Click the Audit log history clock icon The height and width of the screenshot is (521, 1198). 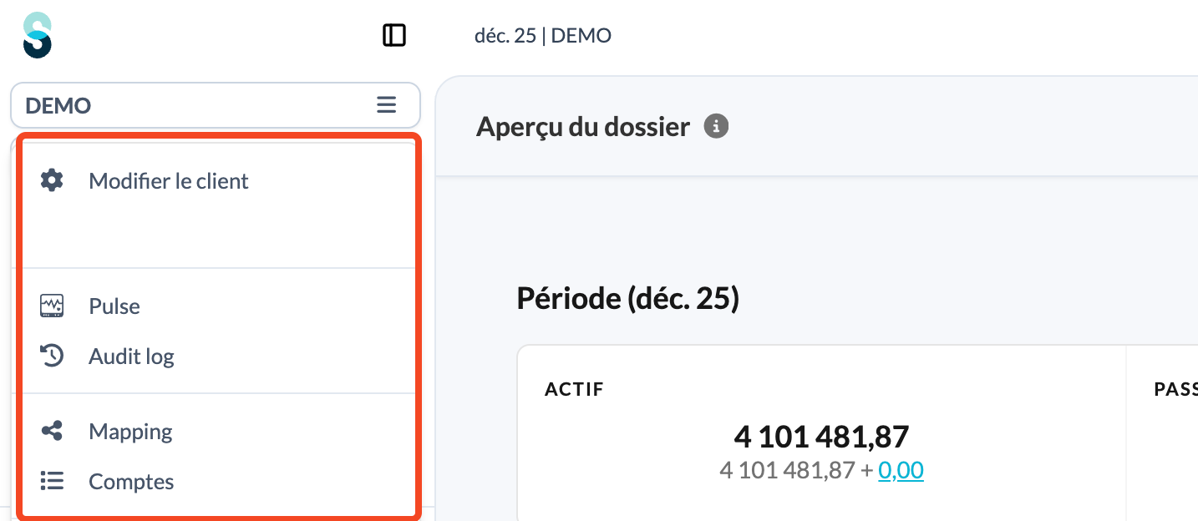point(52,356)
